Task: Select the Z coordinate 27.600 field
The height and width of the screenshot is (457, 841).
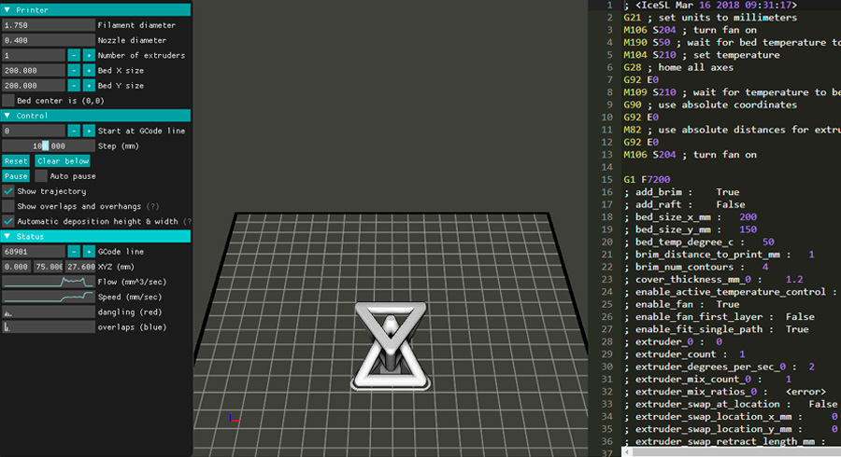Action: coord(80,267)
